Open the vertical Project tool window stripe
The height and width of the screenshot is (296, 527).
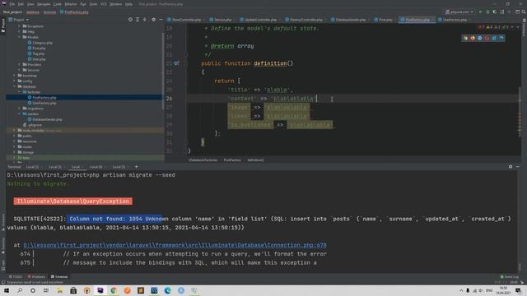pyautogui.click(x=3, y=25)
